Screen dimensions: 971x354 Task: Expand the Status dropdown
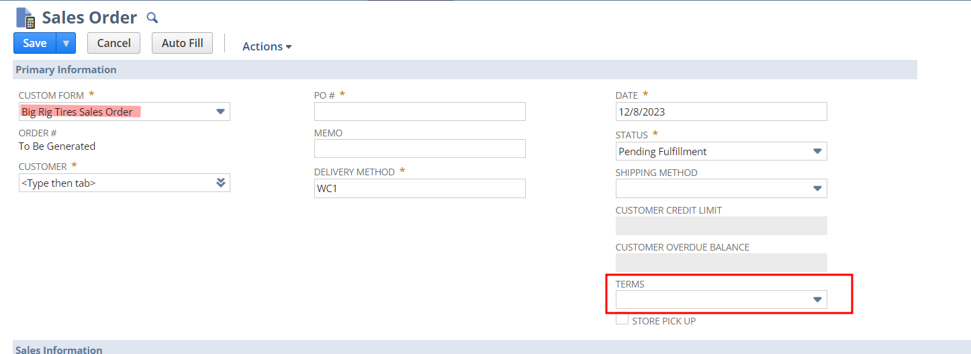click(817, 151)
